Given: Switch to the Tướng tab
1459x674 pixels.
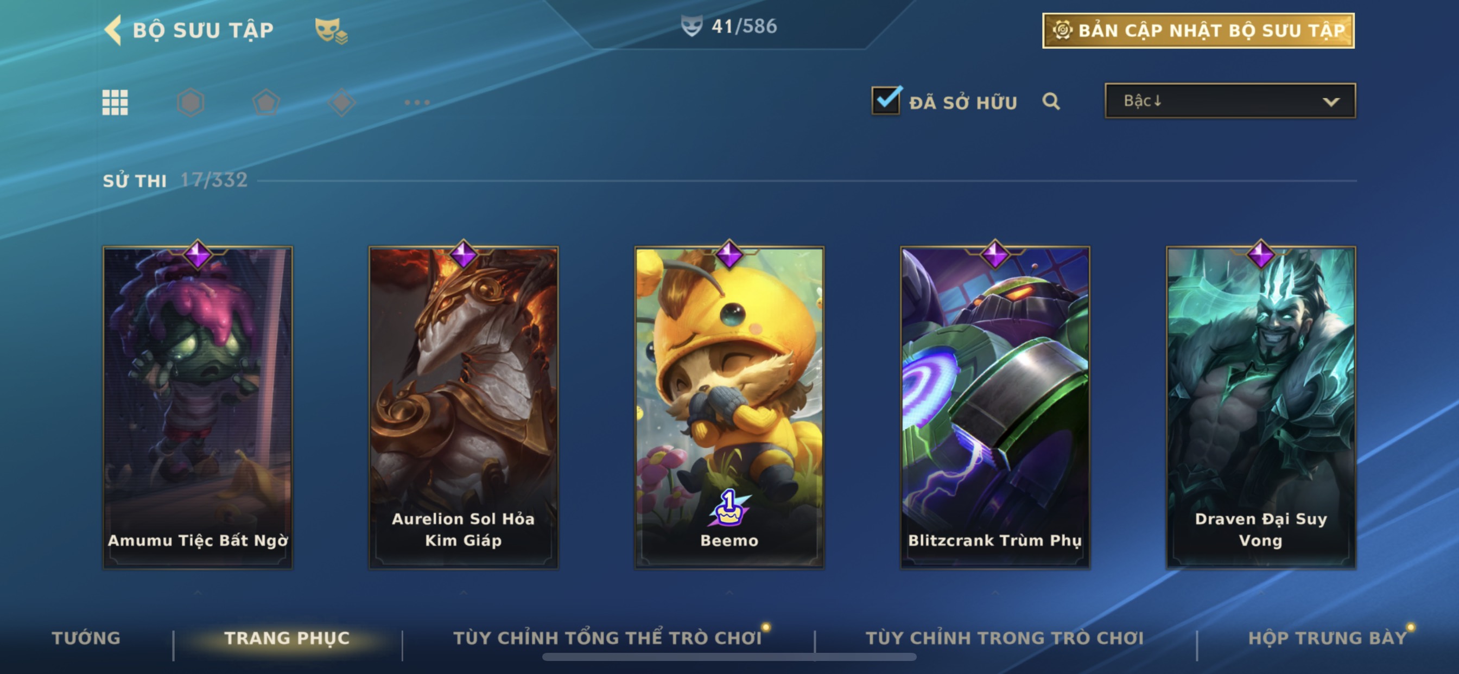Looking at the screenshot, I should point(86,638).
